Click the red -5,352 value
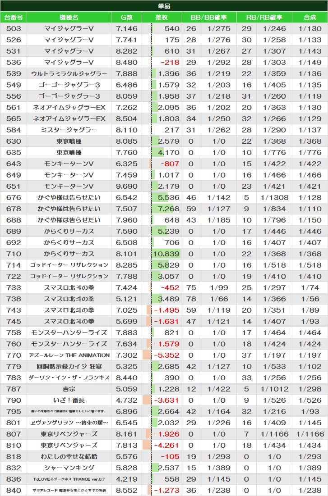This screenshot has width=328, height=496. (166, 355)
